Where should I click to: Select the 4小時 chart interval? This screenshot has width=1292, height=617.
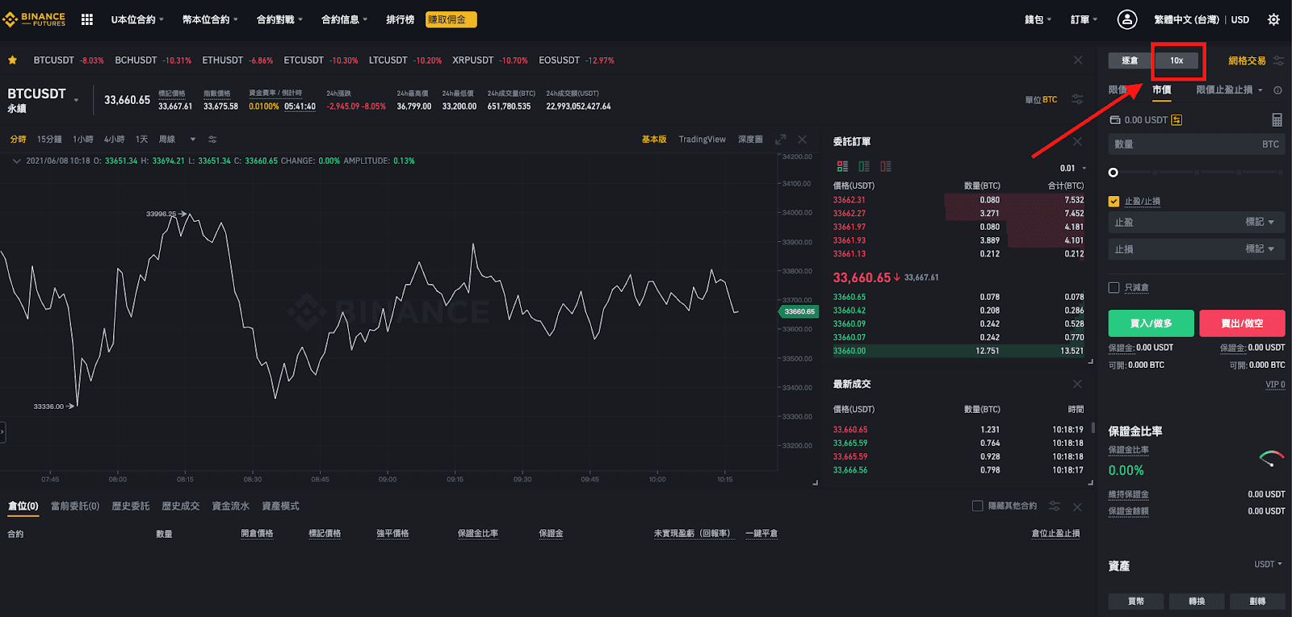coord(115,140)
